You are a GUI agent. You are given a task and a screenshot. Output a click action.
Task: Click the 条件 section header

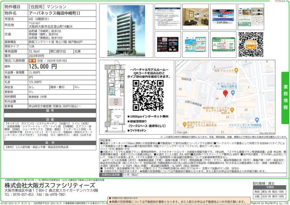tap(50, 143)
